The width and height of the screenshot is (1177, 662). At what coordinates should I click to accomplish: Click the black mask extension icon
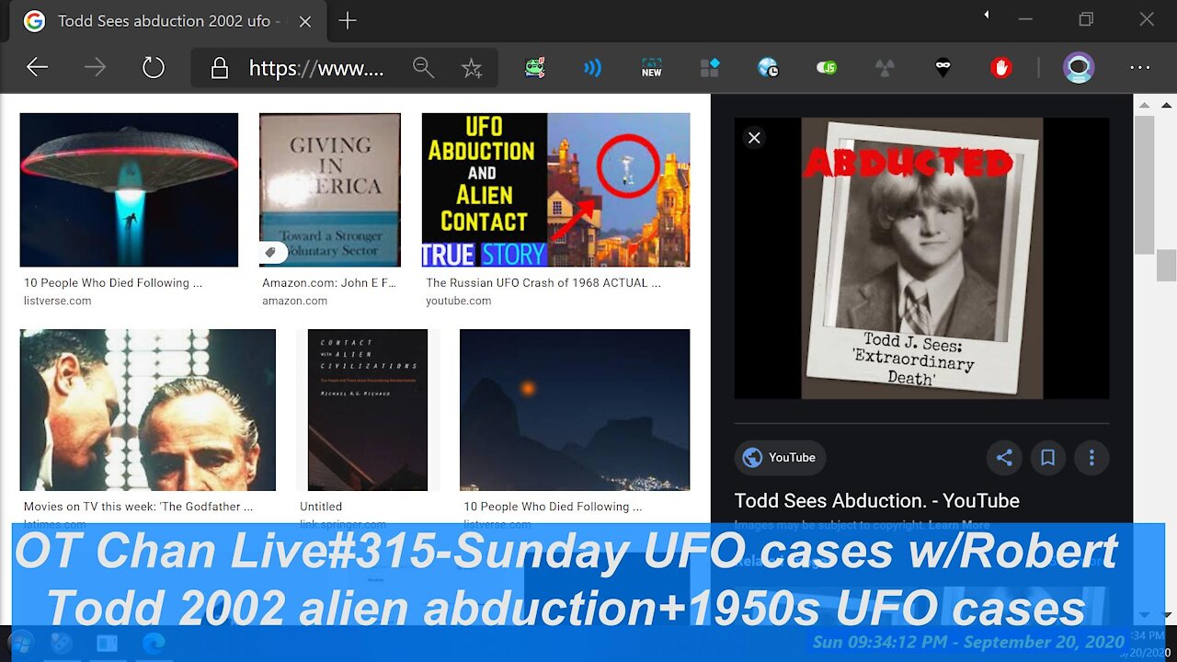tap(943, 67)
